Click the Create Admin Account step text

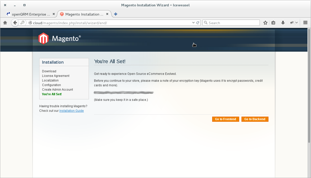pyautogui.click(x=58, y=90)
